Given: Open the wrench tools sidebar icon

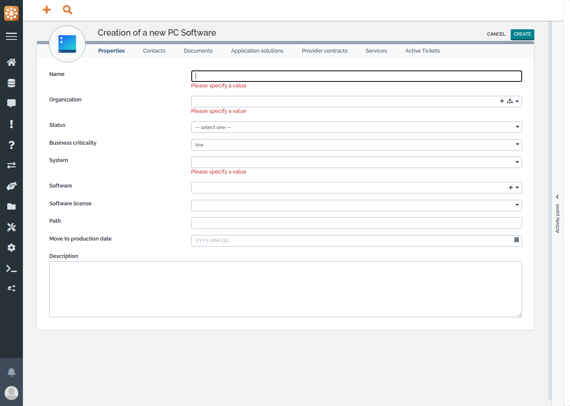Looking at the screenshot, I should coord(11,227).
